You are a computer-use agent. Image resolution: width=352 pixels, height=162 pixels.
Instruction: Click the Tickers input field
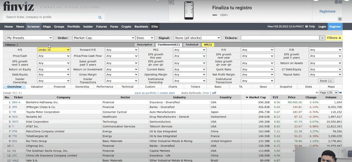pyautogui.click(x=280, y=38)
